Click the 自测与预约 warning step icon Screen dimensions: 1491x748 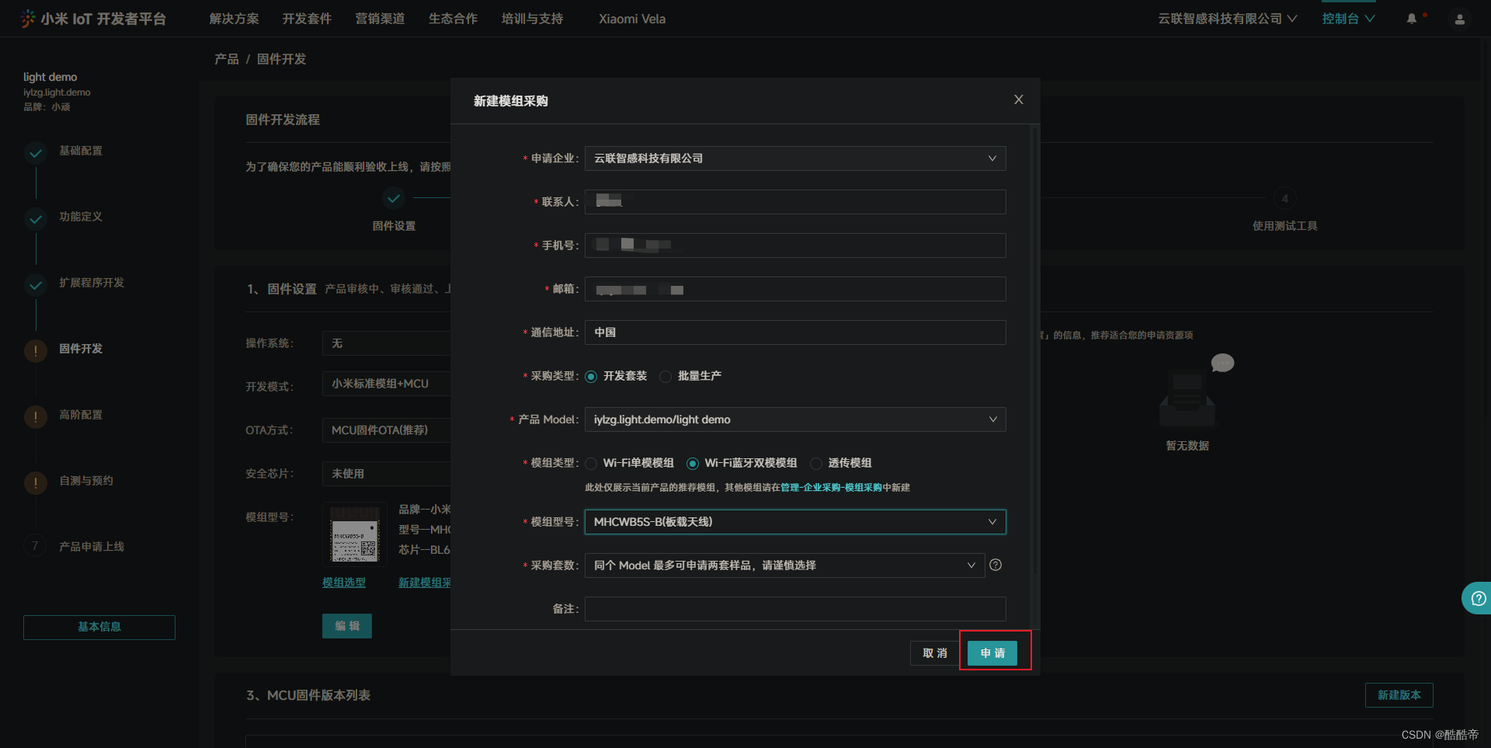tap(36, 483)
